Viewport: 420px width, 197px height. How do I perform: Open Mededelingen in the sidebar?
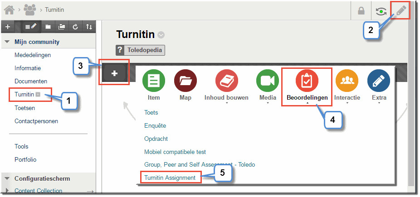click(x=33, y=55)
